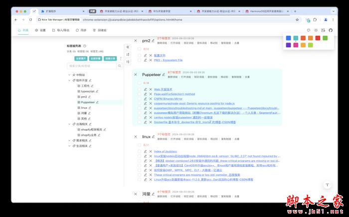
Task: Remove the 鸿蒙 group with its X icon
Action: 136,194
